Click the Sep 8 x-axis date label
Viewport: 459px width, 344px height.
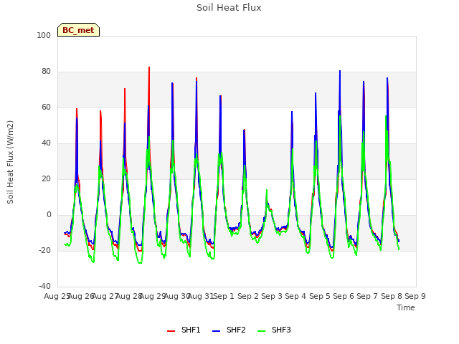click(392, 296)
